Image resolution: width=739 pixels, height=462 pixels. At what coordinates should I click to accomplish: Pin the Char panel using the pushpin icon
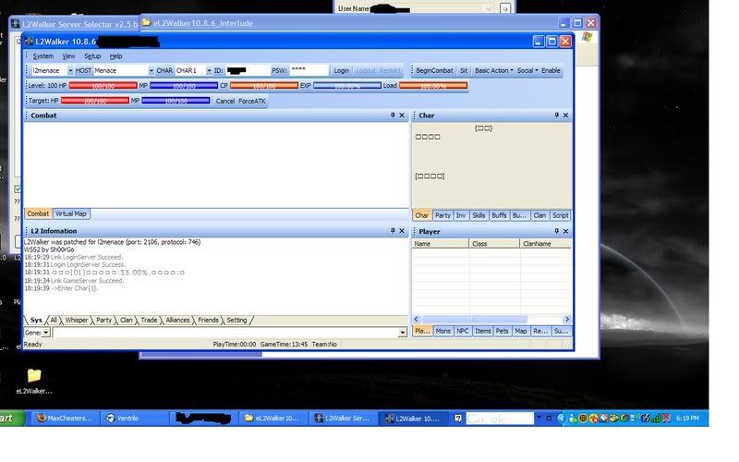tap(557, 115)
